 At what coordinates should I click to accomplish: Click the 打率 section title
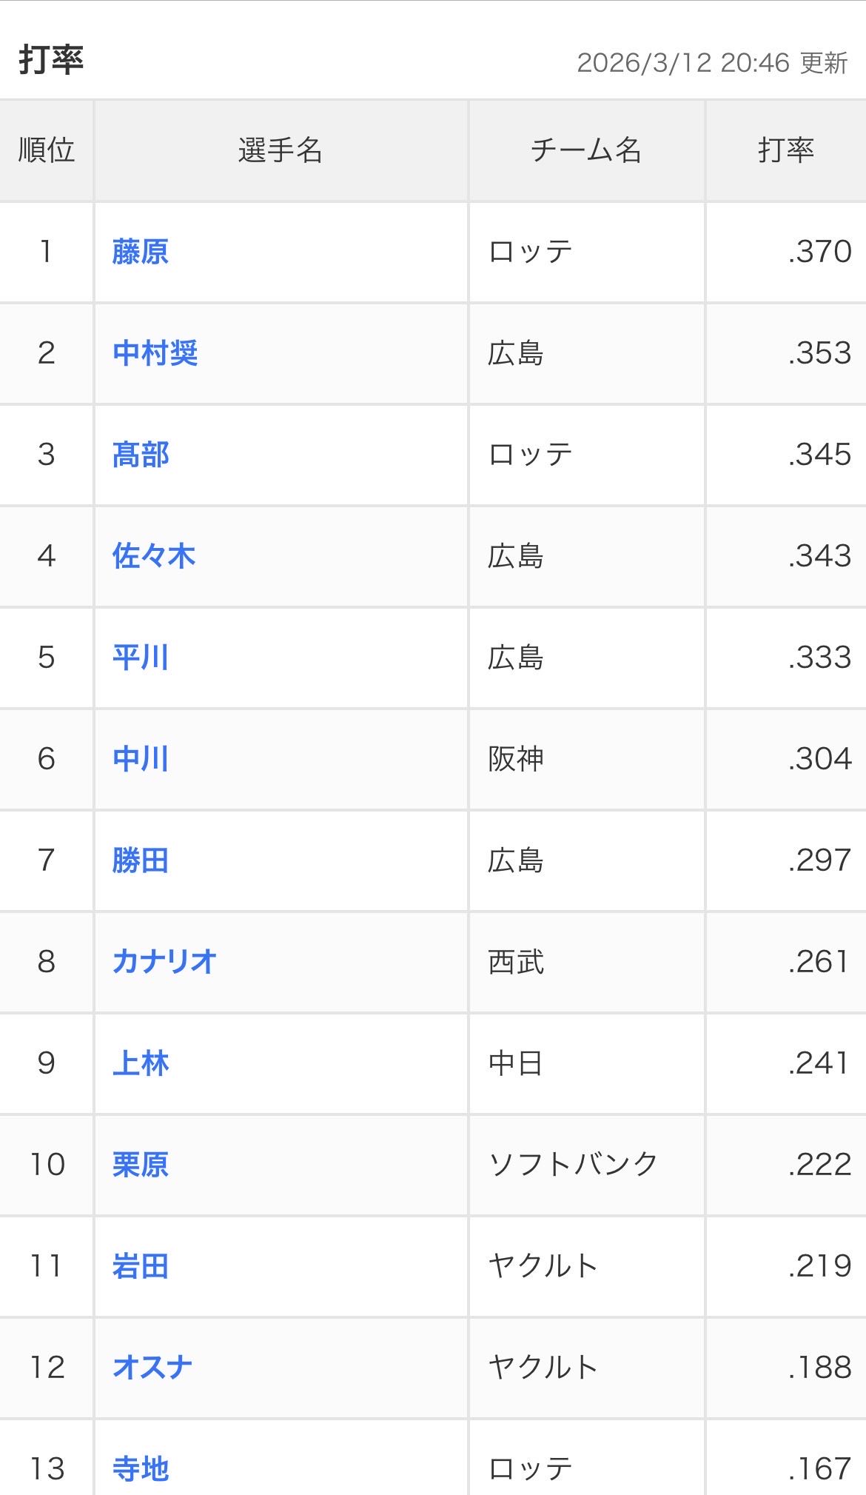pyautogui.click(x=51, y=60)
